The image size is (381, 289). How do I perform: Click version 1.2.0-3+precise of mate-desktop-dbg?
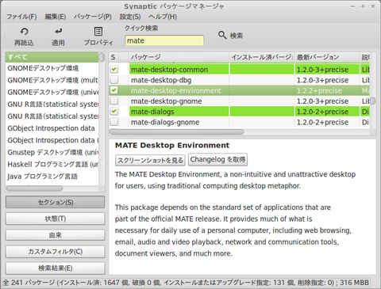pyautogui.click(x=322, y=80)
